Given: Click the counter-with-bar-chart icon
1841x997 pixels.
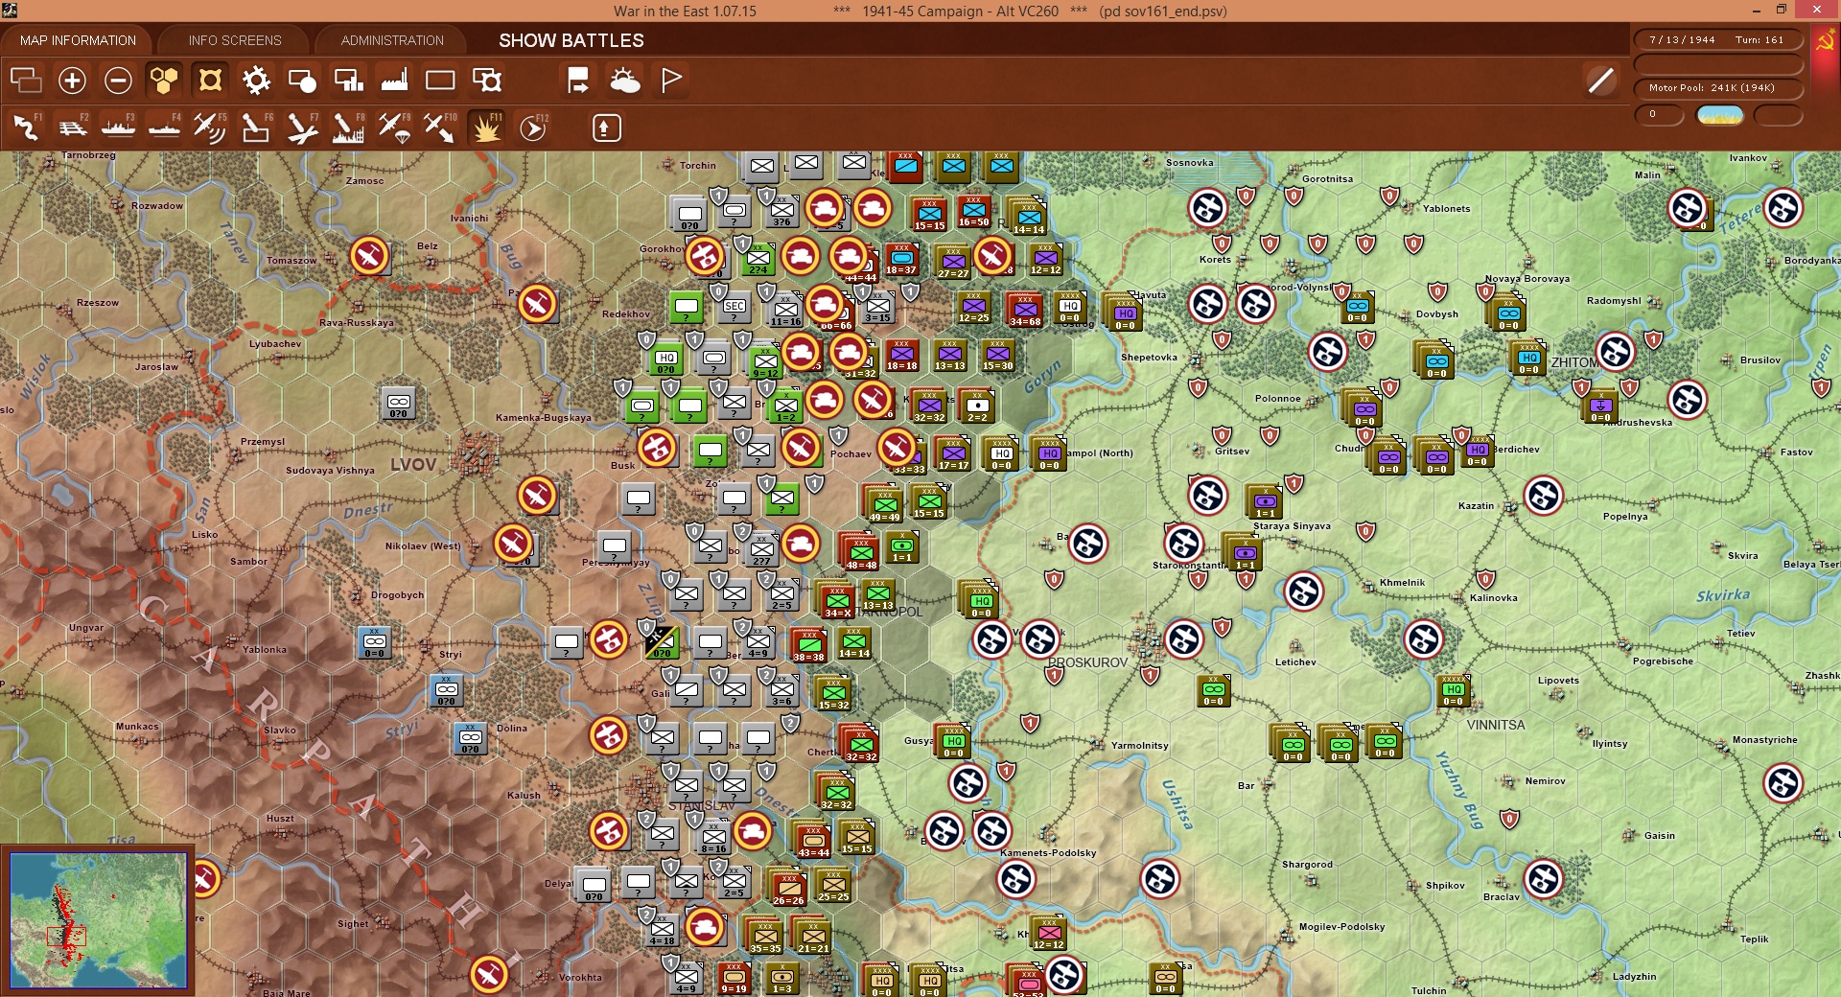Looking at the screenshot, I should [x=348, y=81].
